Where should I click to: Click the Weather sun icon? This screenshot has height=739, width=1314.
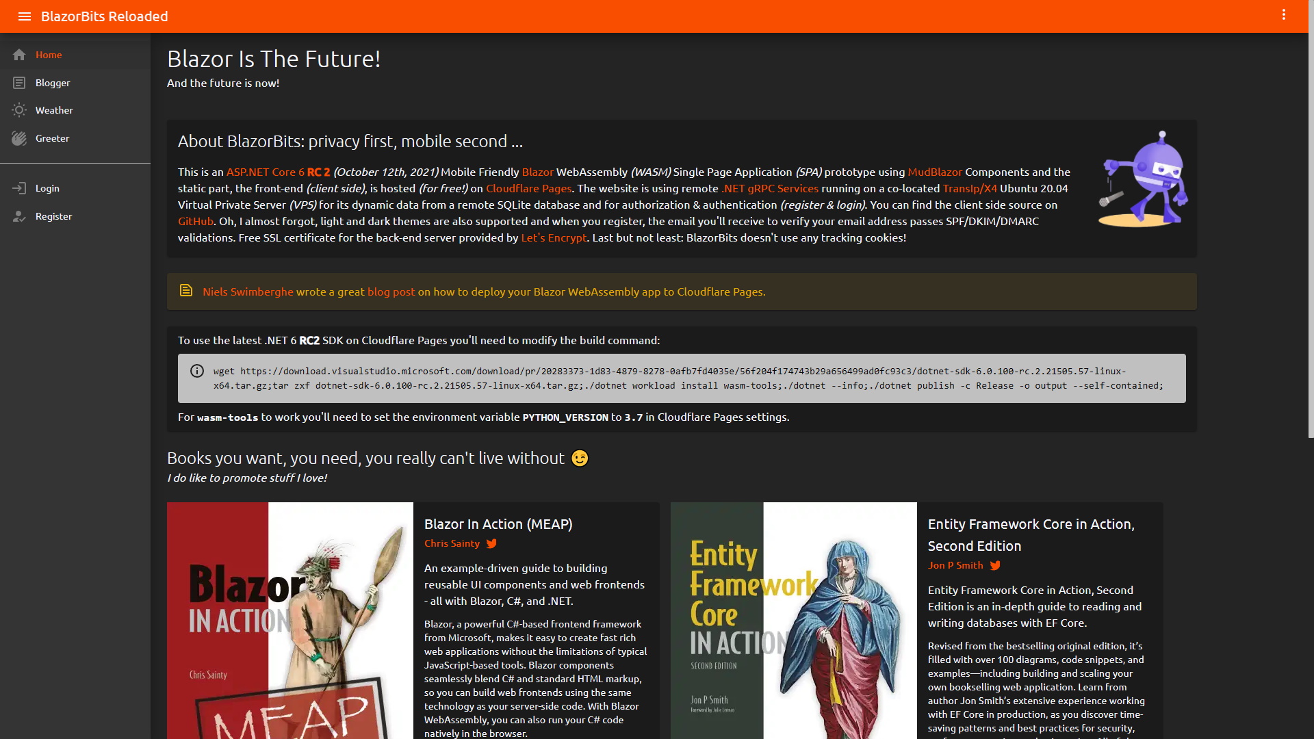tap(19, 110)
